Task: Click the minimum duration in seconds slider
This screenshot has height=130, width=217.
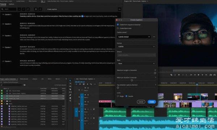Action: [x=132, y=80]
